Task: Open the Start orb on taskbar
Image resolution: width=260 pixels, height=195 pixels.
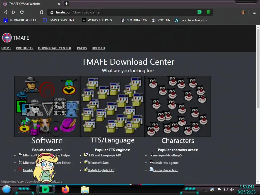Action: pyautogui.click(x=6, y=189)
